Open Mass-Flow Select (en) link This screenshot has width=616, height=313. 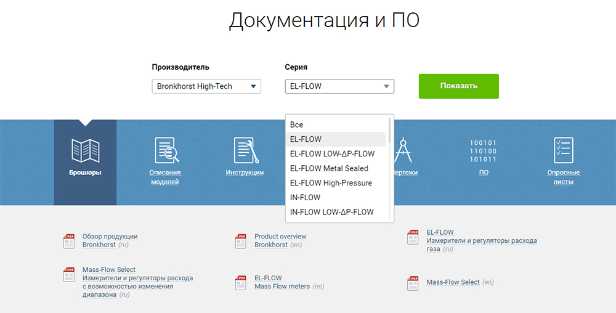453,282
